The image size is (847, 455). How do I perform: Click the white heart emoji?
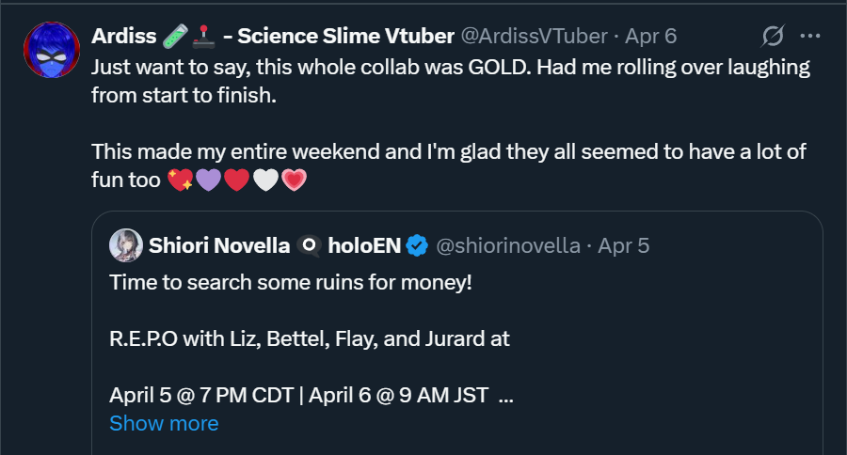[265, 180]
